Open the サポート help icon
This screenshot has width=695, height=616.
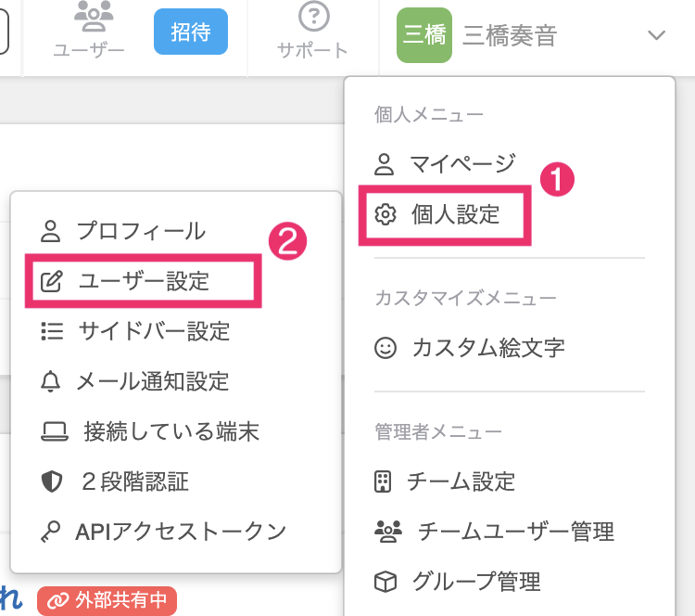[313, 19]
